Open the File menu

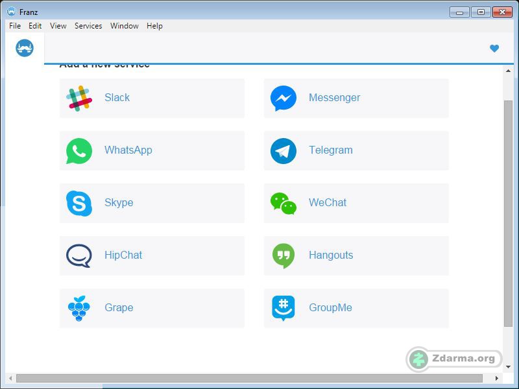click(x=15, y=26)
